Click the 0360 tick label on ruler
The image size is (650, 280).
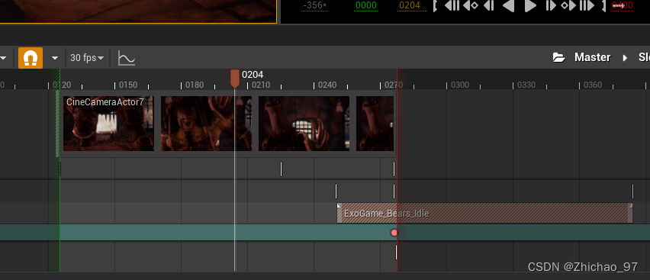[592, 85]
